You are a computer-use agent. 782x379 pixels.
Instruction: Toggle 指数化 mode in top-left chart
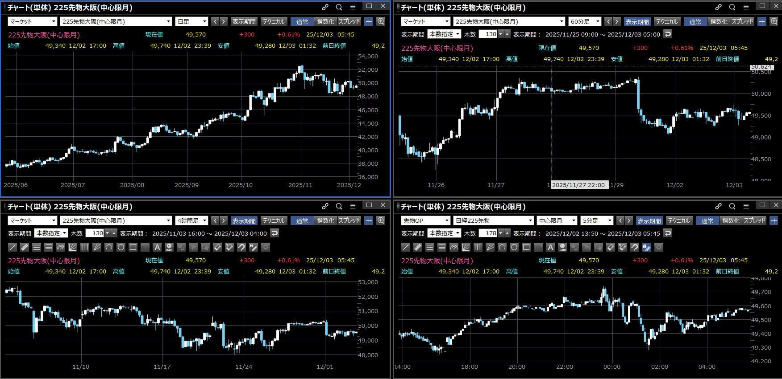325,21
